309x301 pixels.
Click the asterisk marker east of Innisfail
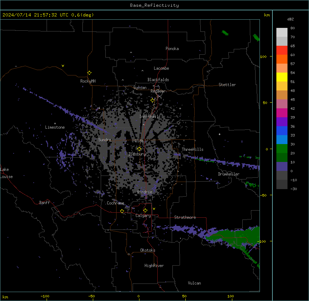coord(180,108)
